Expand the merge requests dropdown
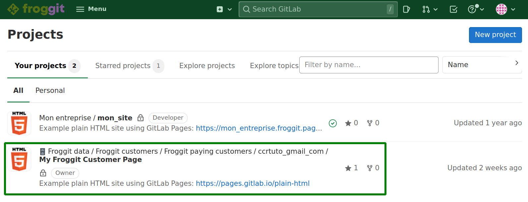Viewport: 528px width, 202px height. tap(430, 9)
